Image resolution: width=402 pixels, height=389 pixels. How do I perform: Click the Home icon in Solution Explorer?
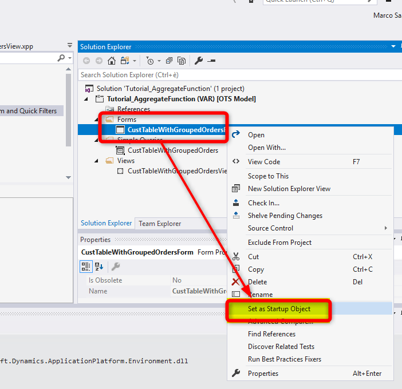[112, 61]
